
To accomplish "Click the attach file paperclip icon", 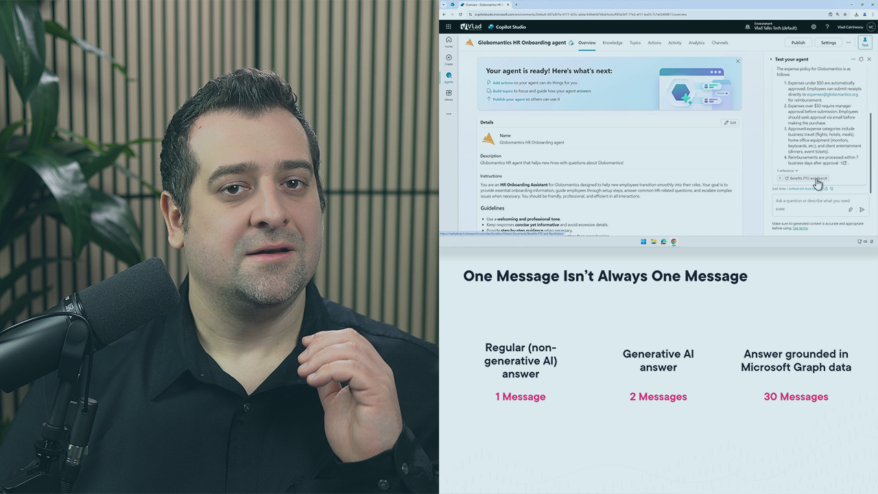I will 851,209.
